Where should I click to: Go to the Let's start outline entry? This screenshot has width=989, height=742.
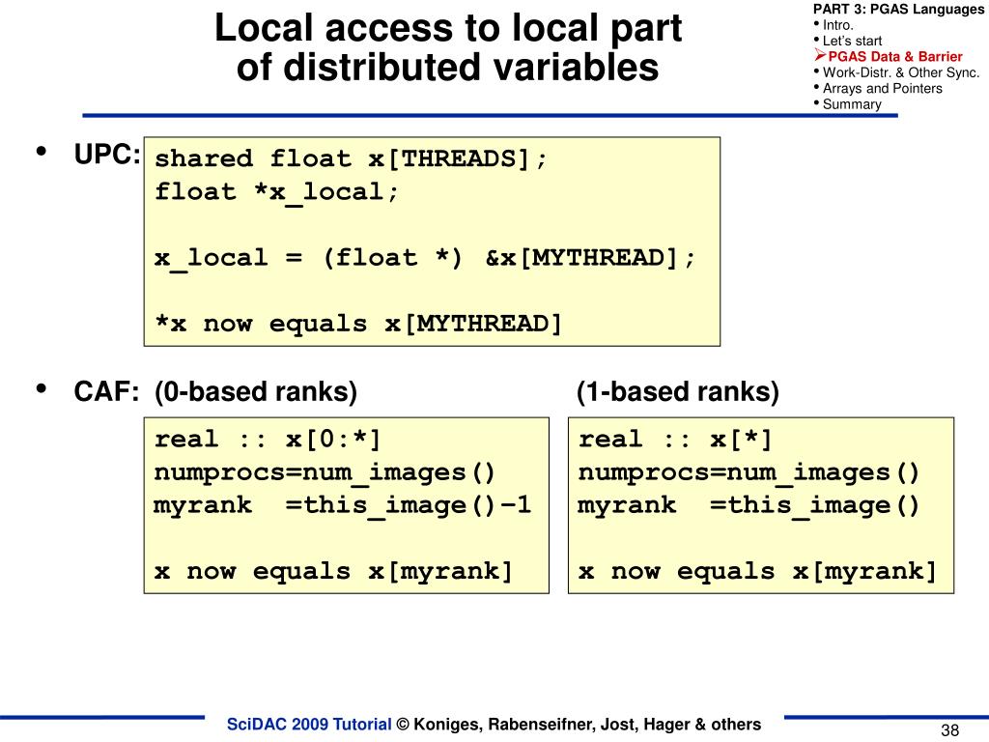852,41
